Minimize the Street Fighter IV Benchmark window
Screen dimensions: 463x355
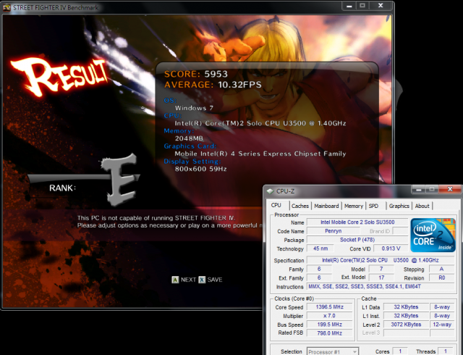pyautogui.click(x=349, y=6)
